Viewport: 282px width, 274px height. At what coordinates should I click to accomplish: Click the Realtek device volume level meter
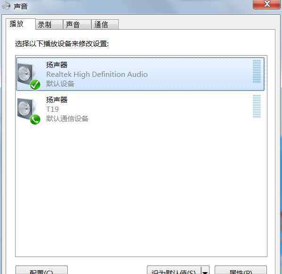pos(257,71)
